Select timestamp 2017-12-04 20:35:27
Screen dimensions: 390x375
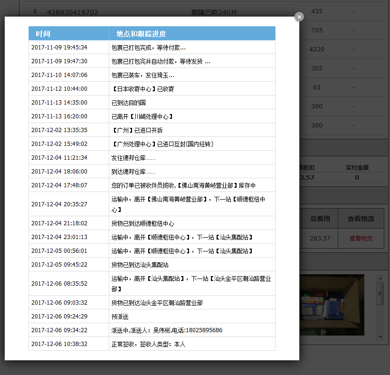click(59, 204)
